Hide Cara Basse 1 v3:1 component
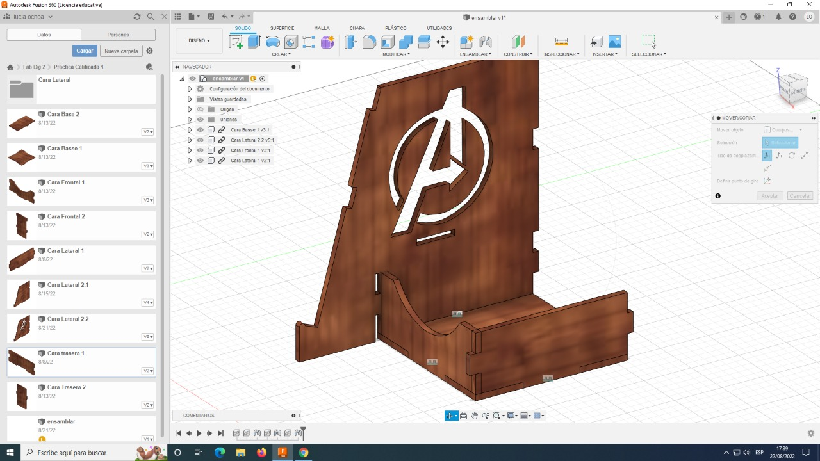This screenshot has width=820, height=461. [201, 130]
